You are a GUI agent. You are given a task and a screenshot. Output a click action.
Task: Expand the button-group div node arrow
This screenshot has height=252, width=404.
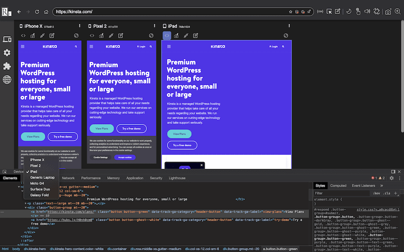pyautogui.click(x=26, y=207)
